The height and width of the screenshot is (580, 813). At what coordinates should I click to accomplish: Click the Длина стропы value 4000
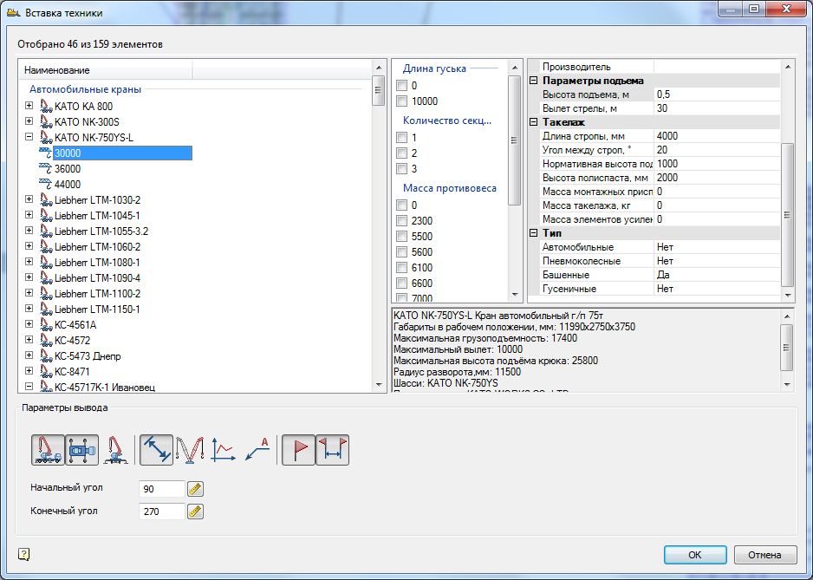point(717,136)
